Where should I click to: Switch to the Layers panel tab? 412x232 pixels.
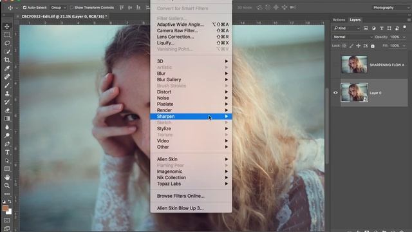[355, 20]
